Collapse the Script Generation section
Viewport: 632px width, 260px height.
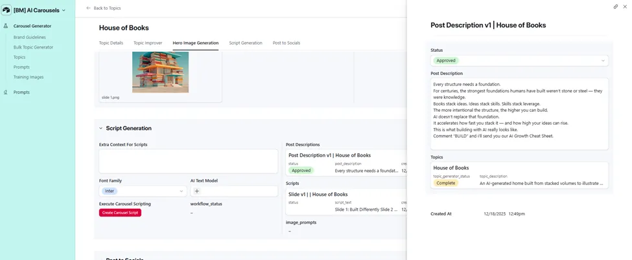tap(100, 129)
